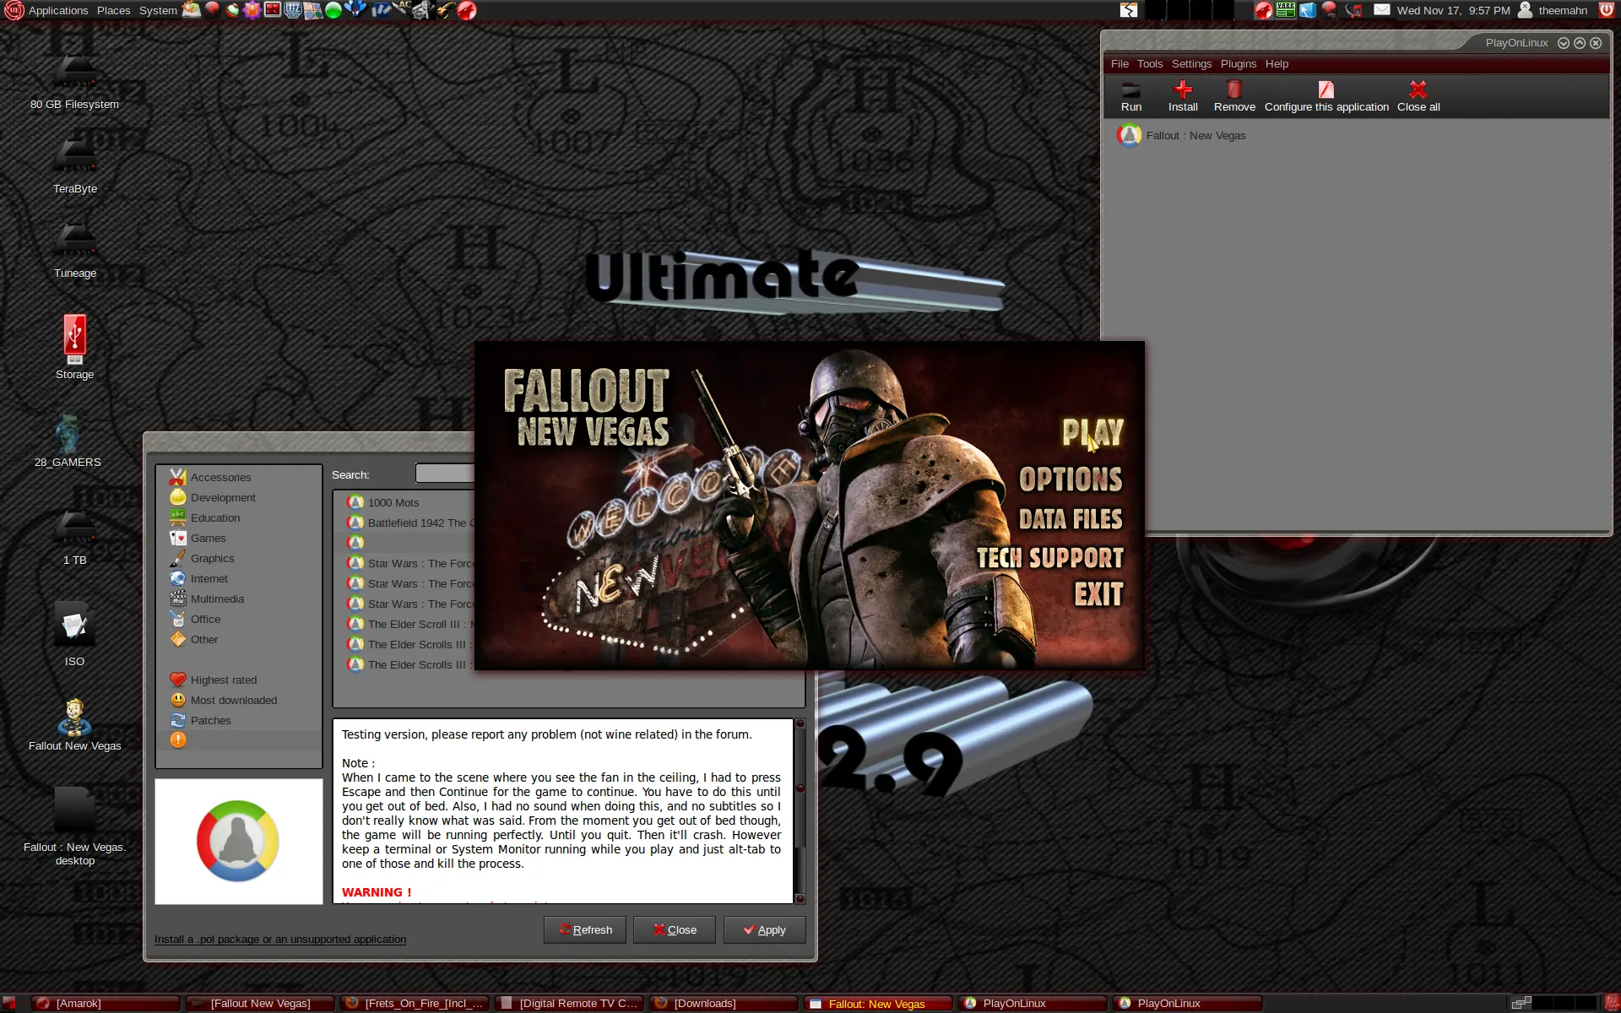Open Fallout New Vegas desktop shortcut icon
This screenshot has height=1013, width=1621.
(74, 716)
